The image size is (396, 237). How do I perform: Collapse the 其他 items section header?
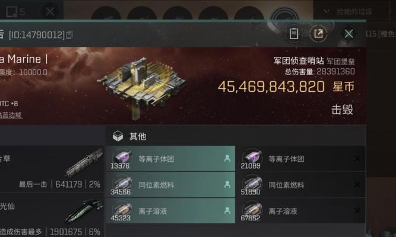tap(235, 136)
